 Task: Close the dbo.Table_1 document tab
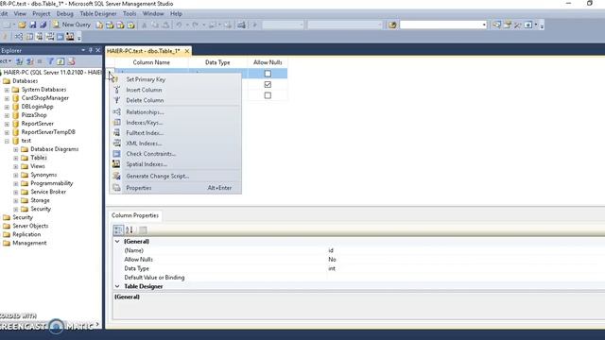[187, 51]
